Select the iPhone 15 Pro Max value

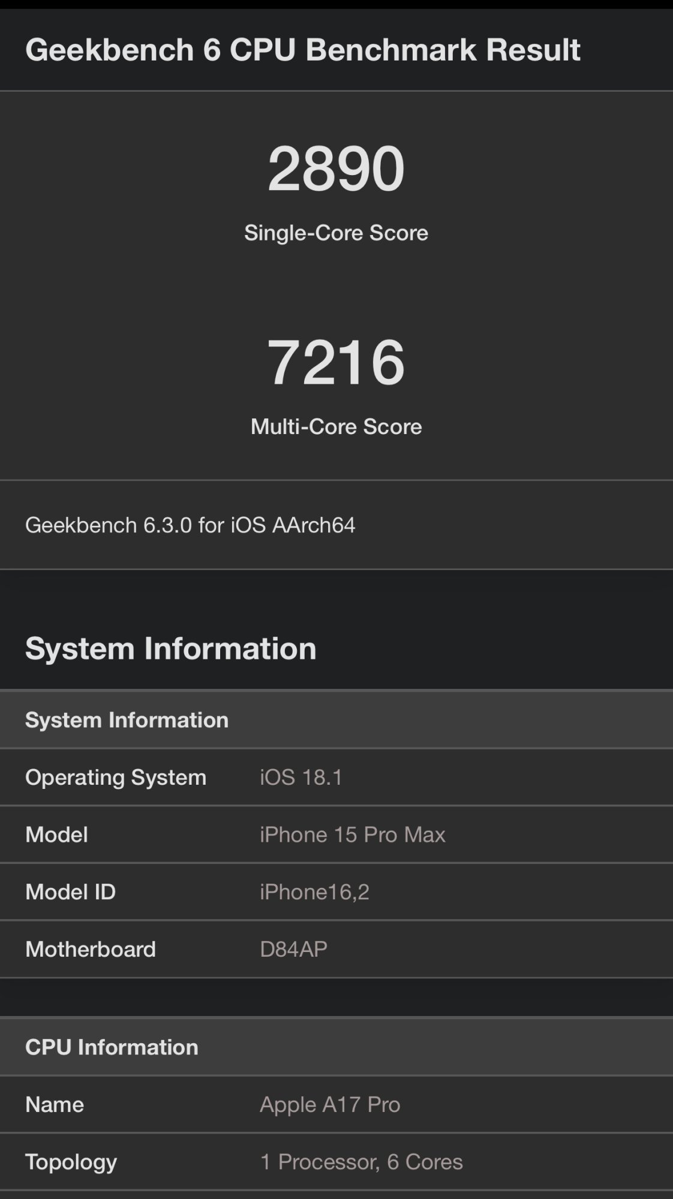352,835
